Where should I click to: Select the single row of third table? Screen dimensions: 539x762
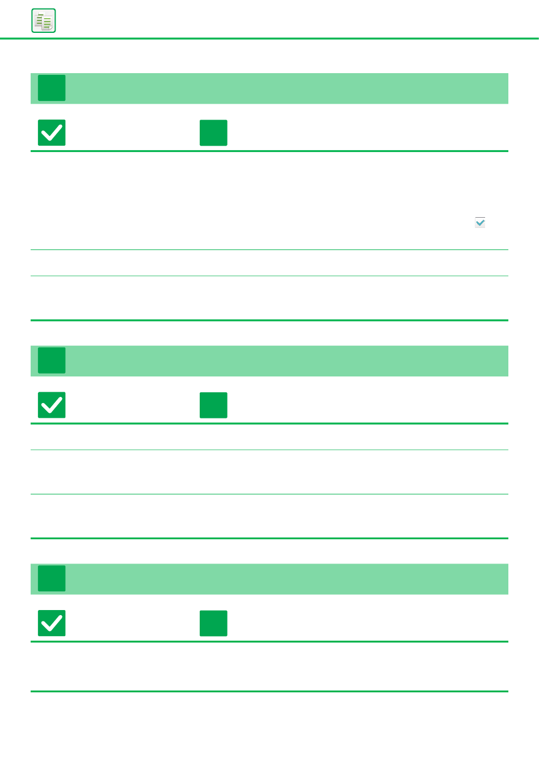coord(269,667)
